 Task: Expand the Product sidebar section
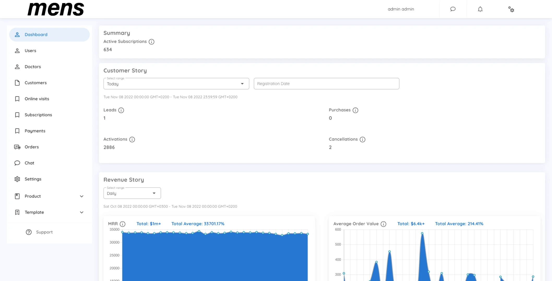tap(49, 196)
